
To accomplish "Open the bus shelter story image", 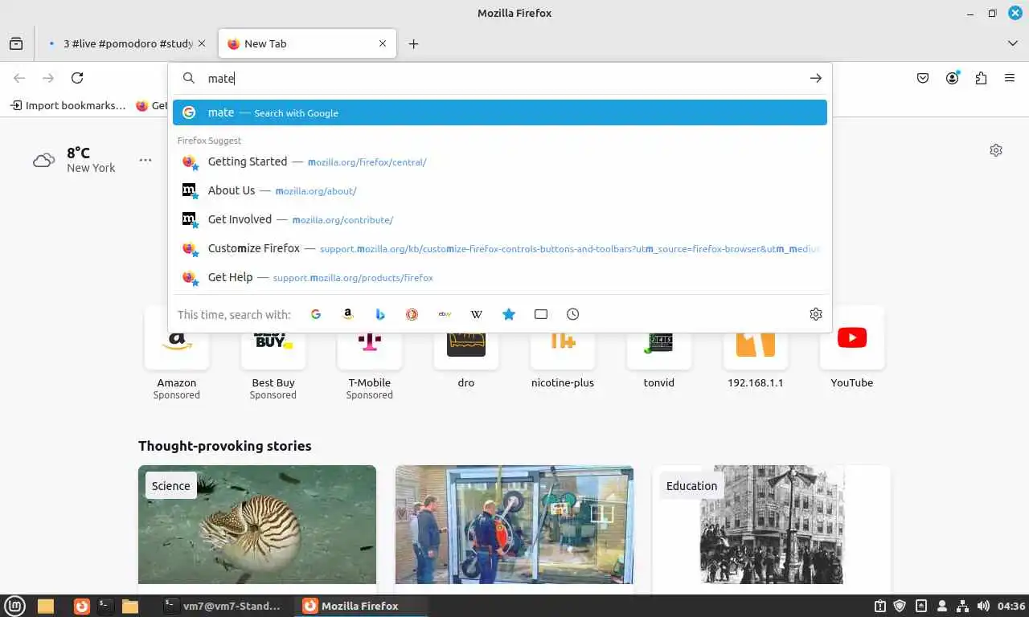I will coord(514,525).
